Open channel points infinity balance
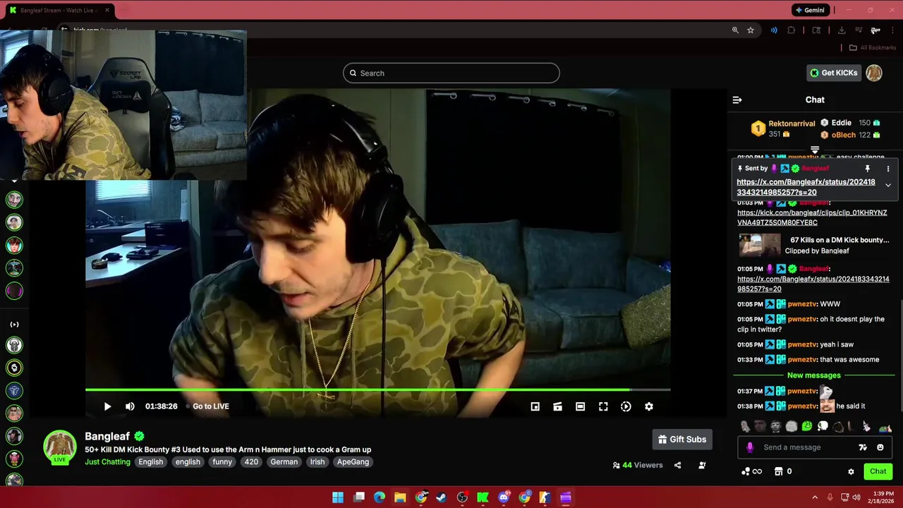This screenshot has width=903, height=508. click(x=752, y=471)
